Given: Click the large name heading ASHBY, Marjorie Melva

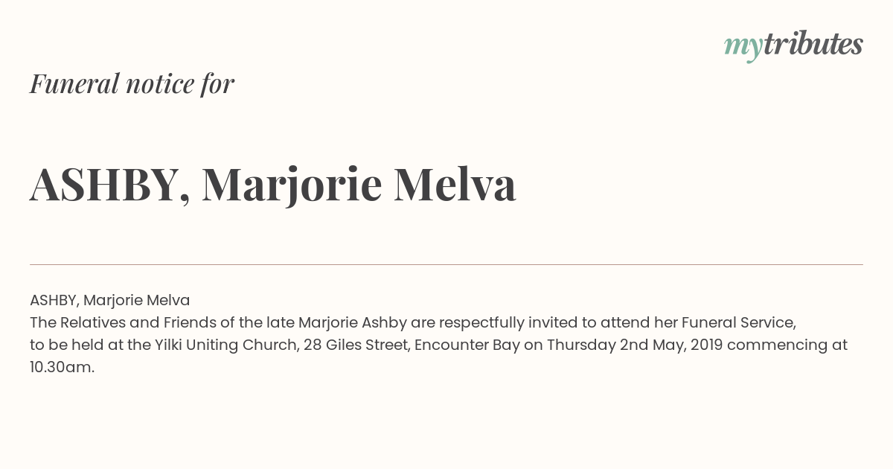Looking at the screenshot, I should click(272, 185).
